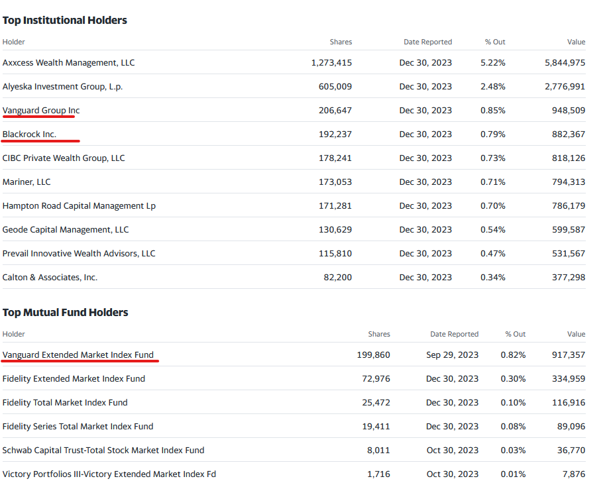The width and height of the screenshot is (607, 483).
Task: Click the Blackrock Inc. holder name
Action: point(29,134)
